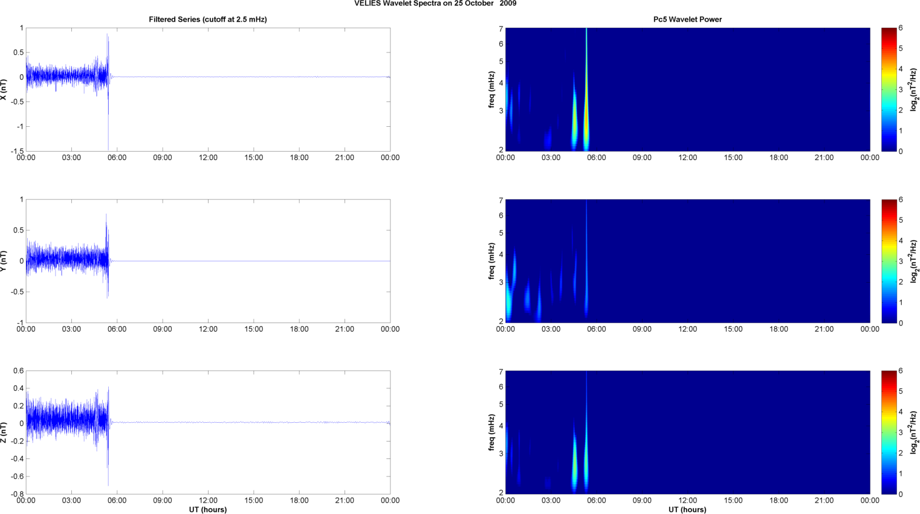Click the '18:00' tick under the bottom wavelet plot

(779, 500)
